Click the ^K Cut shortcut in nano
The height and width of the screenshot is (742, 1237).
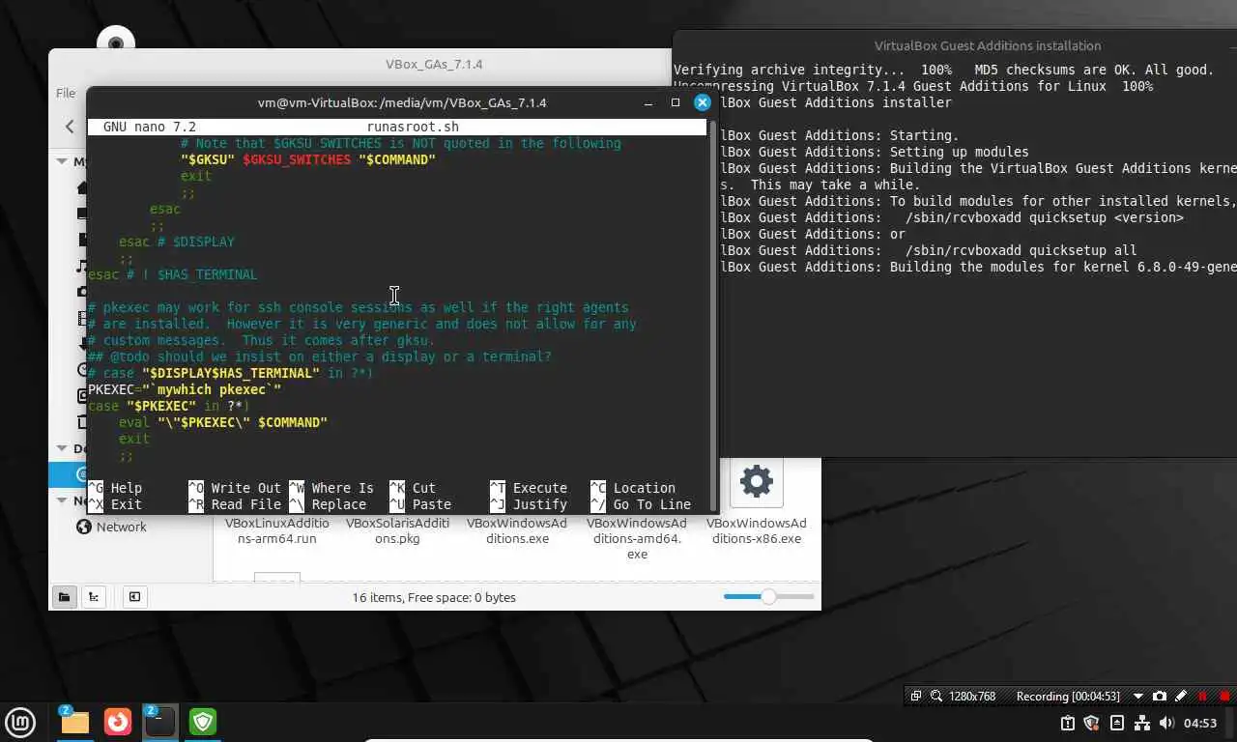[413, 488]
